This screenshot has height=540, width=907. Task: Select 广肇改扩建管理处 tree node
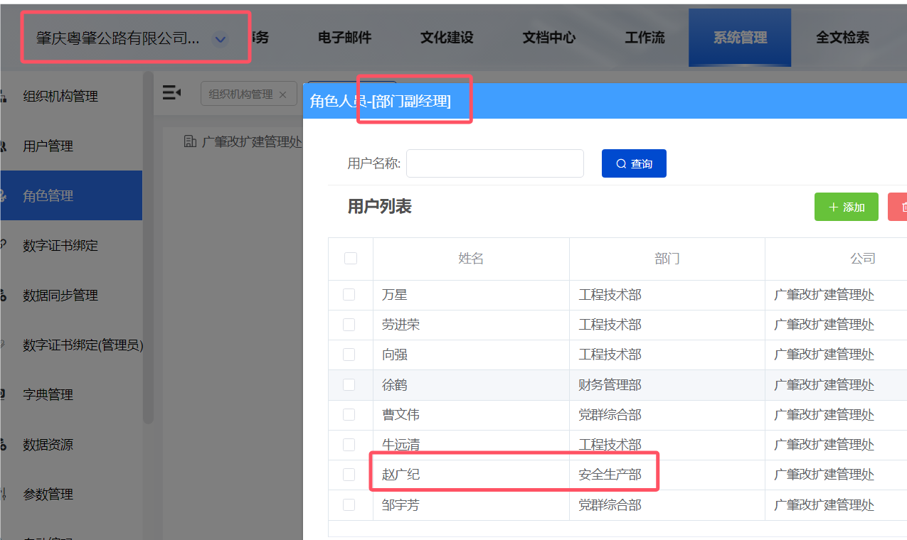pos(252,141)
